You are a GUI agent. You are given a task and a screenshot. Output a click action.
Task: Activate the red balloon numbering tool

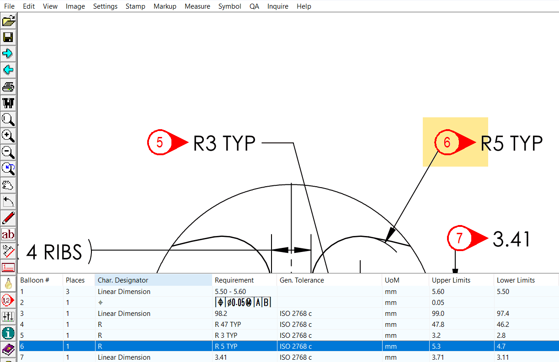click(x=8, y=300)
